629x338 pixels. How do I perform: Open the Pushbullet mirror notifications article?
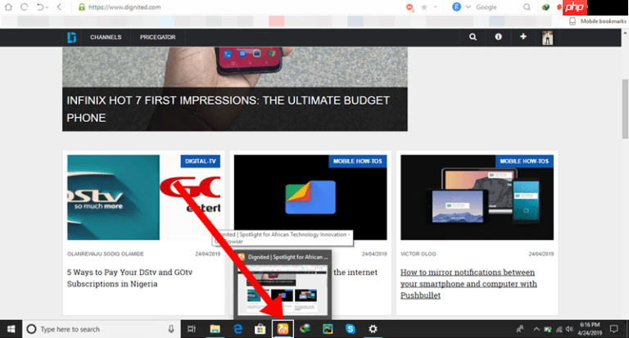[468, 278]
